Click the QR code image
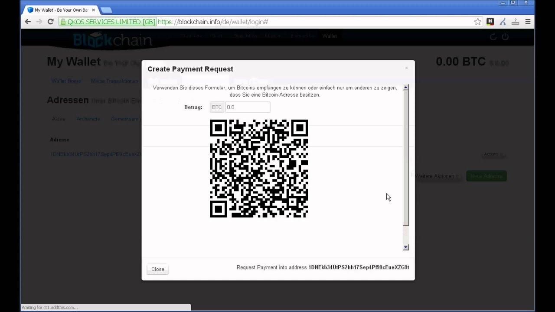The height and width of the screenshot is (312, 555). tap(259, 168)
